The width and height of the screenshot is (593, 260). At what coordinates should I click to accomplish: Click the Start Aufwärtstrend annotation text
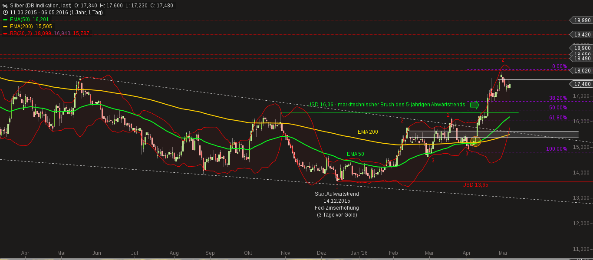[x=336, y=194]
